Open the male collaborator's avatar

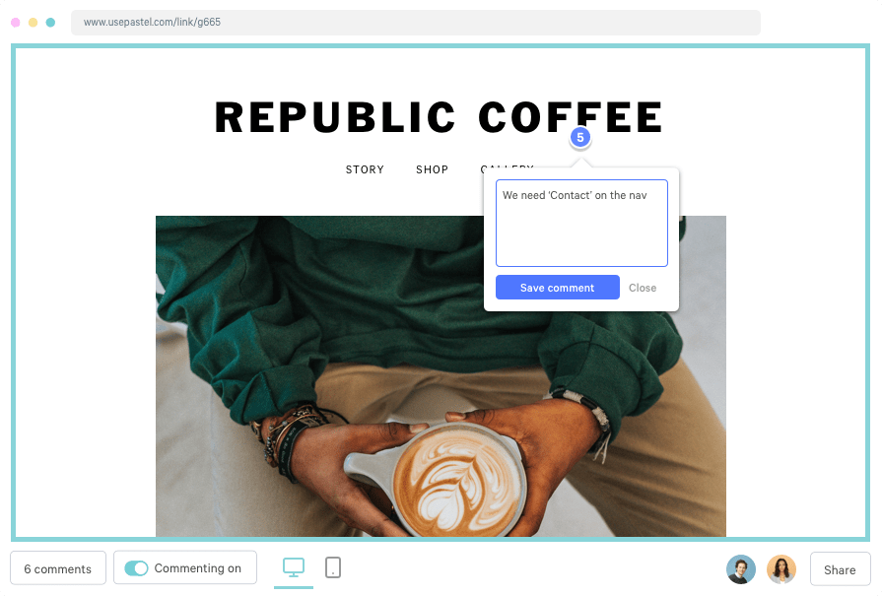pyautogui.click(x=741, y=569)
